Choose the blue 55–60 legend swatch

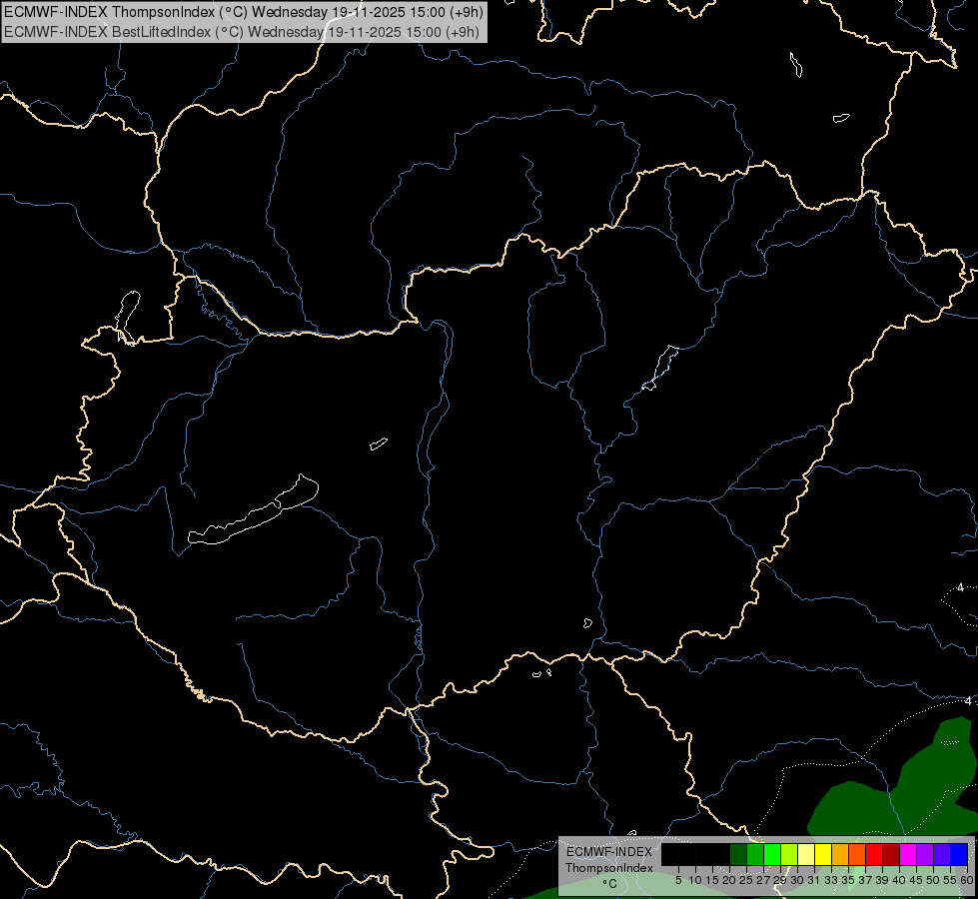959,854
